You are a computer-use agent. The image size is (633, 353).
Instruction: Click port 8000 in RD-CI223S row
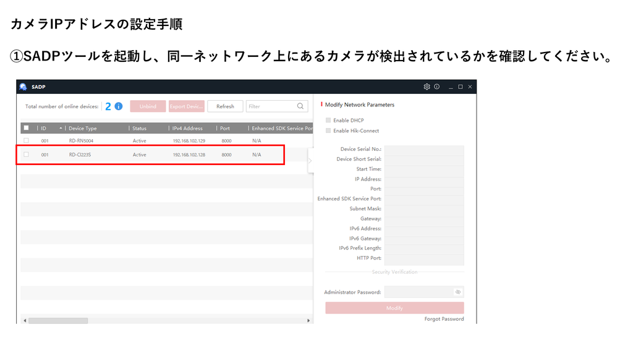[226, 155]
